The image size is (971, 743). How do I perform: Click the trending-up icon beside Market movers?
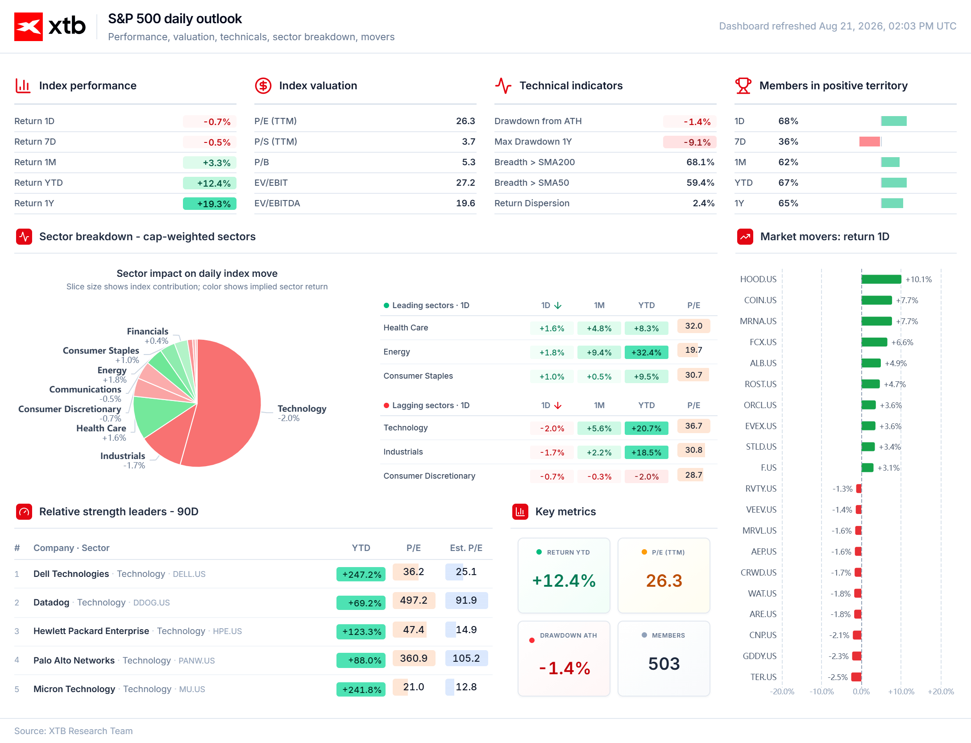point(745,237)
